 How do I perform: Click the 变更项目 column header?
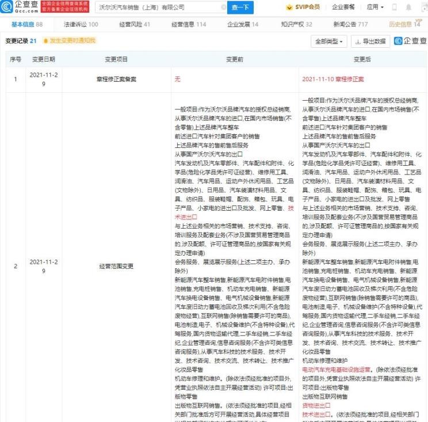point(116,59)
